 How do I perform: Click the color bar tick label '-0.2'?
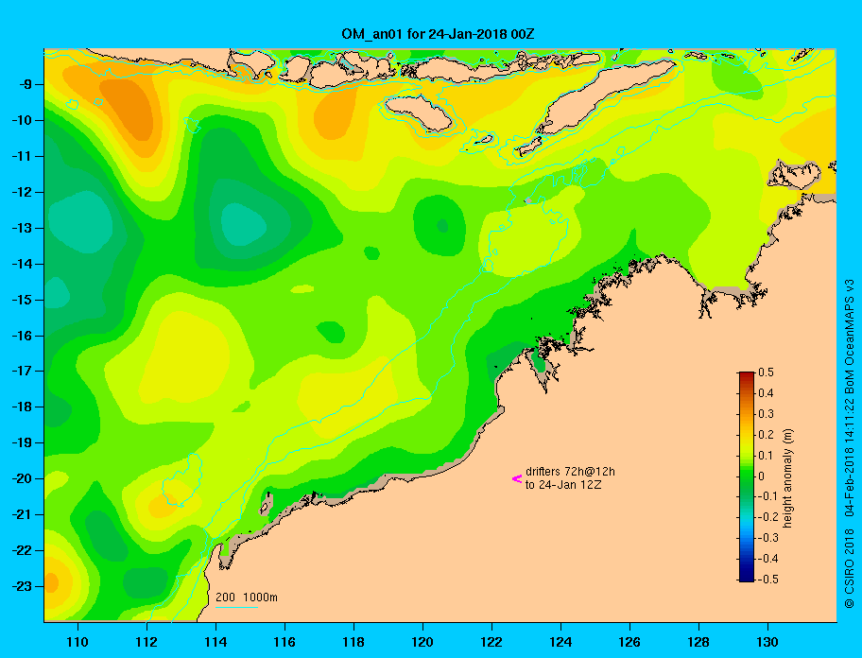click(768, 517)
